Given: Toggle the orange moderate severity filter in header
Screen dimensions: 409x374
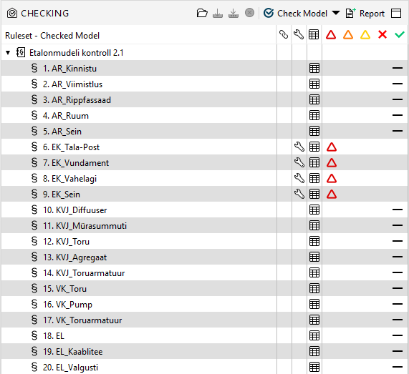Looking at the screenshot, I should click(348, 34).
